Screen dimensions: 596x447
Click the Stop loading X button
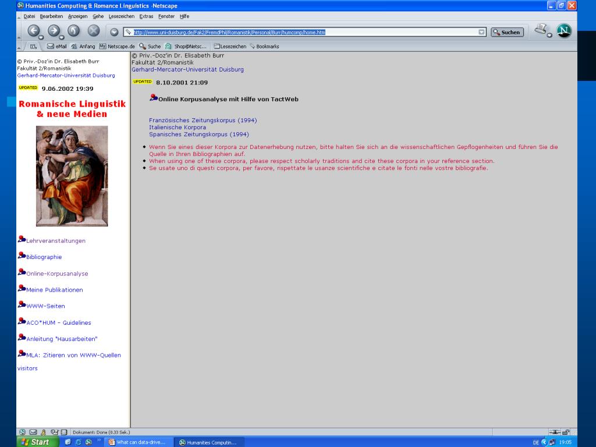click(x=94, y=31)
